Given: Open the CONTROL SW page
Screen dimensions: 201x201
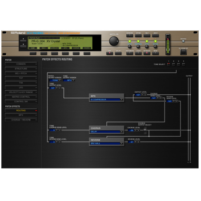Looking at the screenshot, I should 21,101.
